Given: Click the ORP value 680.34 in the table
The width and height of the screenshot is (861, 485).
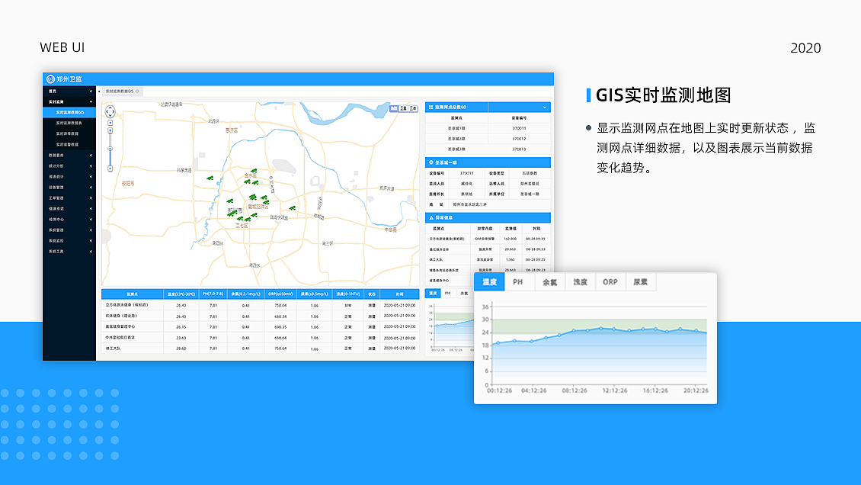Looking at the screenshot, I should pyautogui.click(x=280, y=317).
